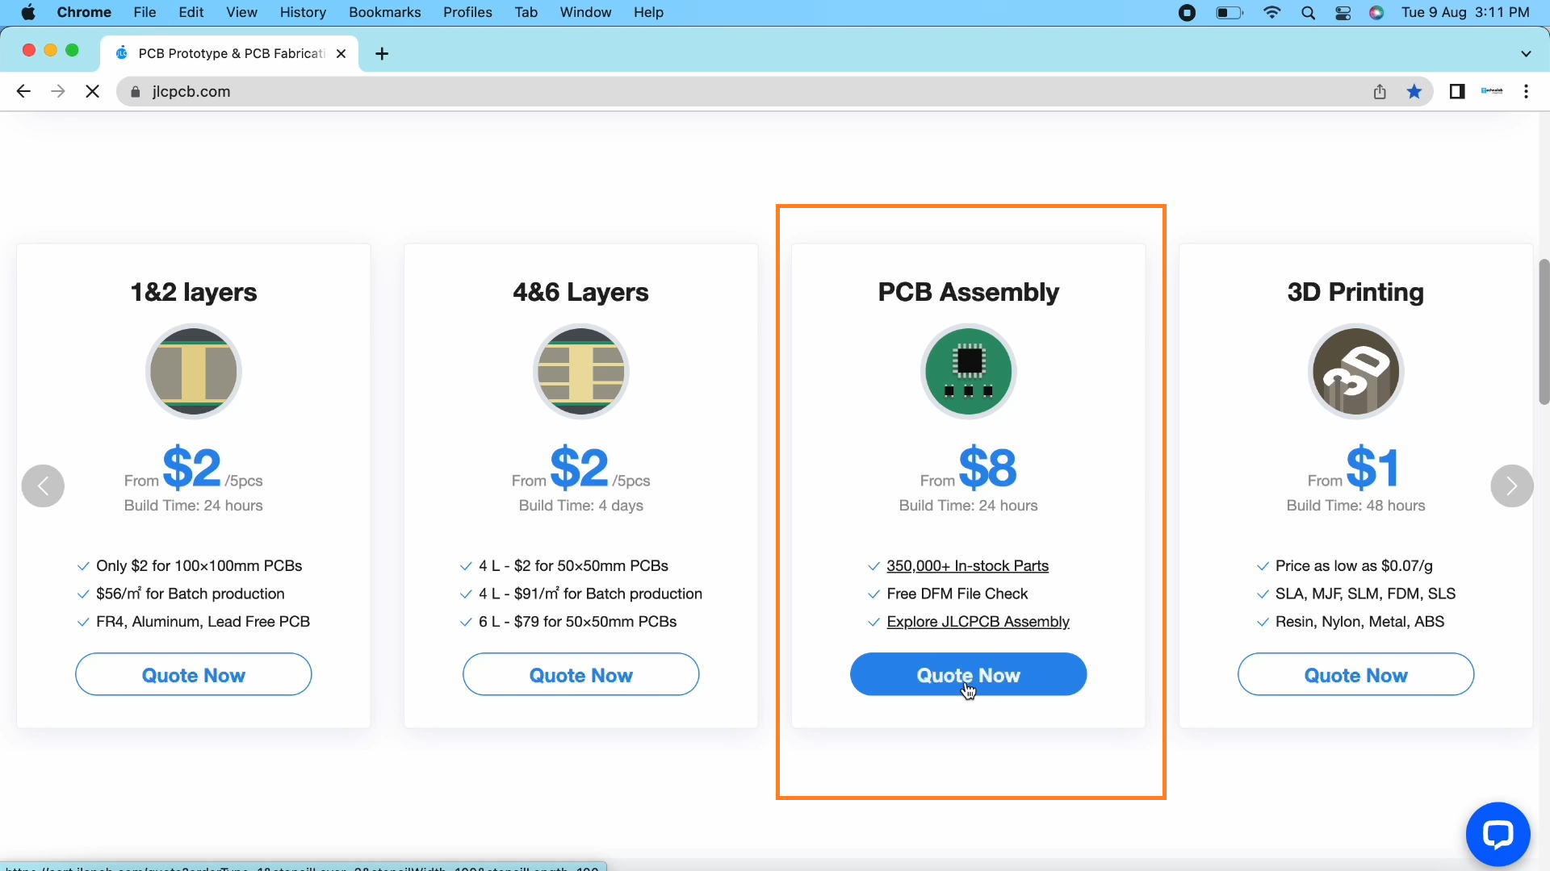Click 'SLA, MJF, SLM, FDM, SLS' text
The image size is (1550, 871).
tap(1365, 594)
